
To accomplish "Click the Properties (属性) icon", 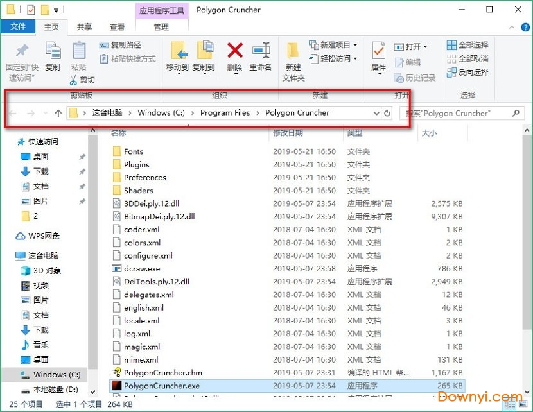I will [379, 53].
